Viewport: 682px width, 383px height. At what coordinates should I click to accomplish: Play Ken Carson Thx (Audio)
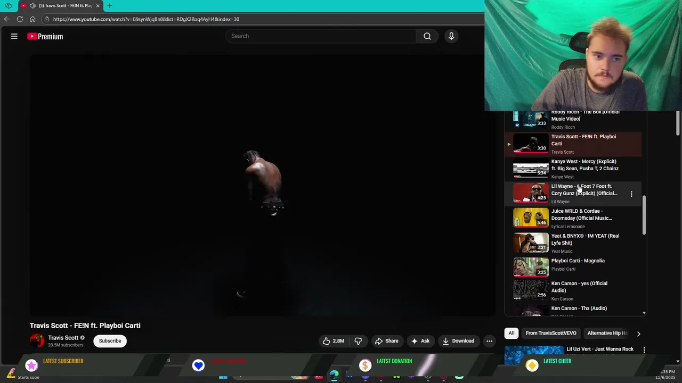pos(574,311)
